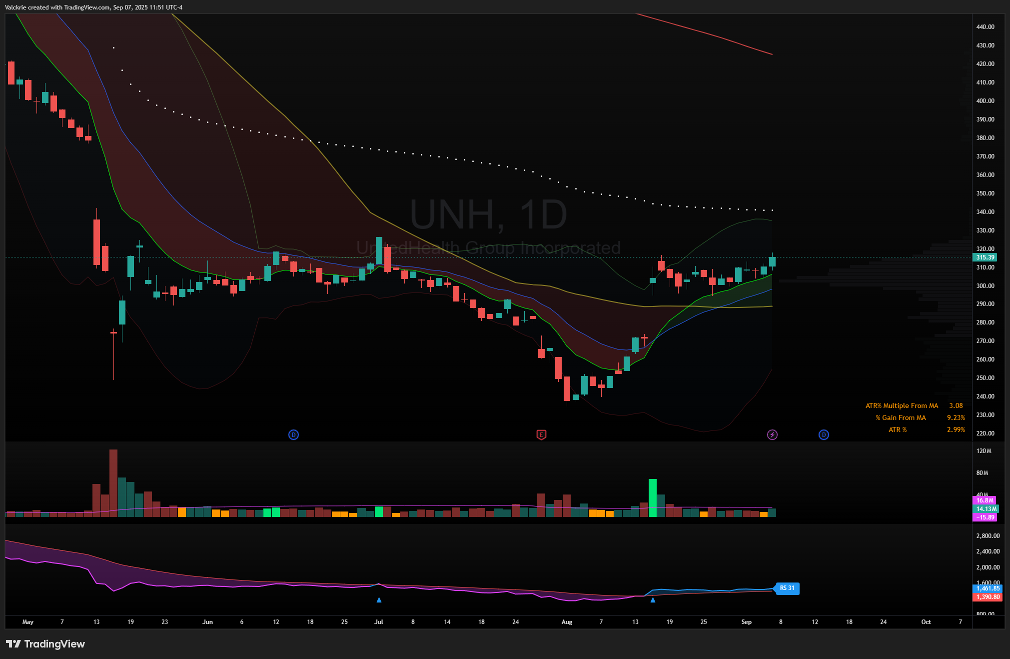
Task: Click the Sep label on time axis
Action: click(746, 622)
